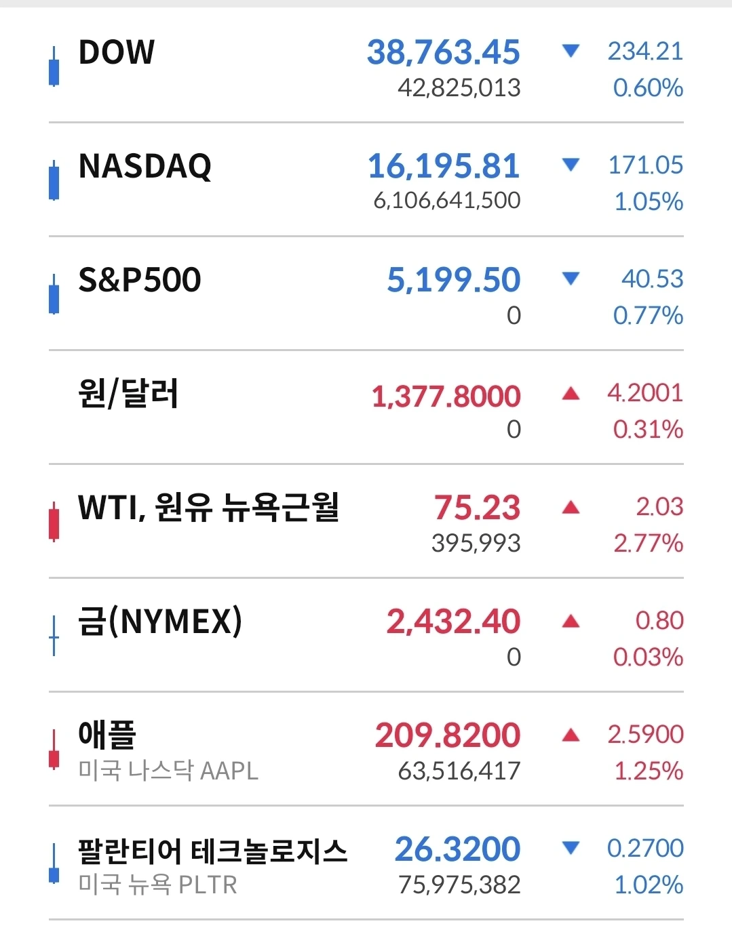Click the gold NYMEX candlestick icon

54,636
